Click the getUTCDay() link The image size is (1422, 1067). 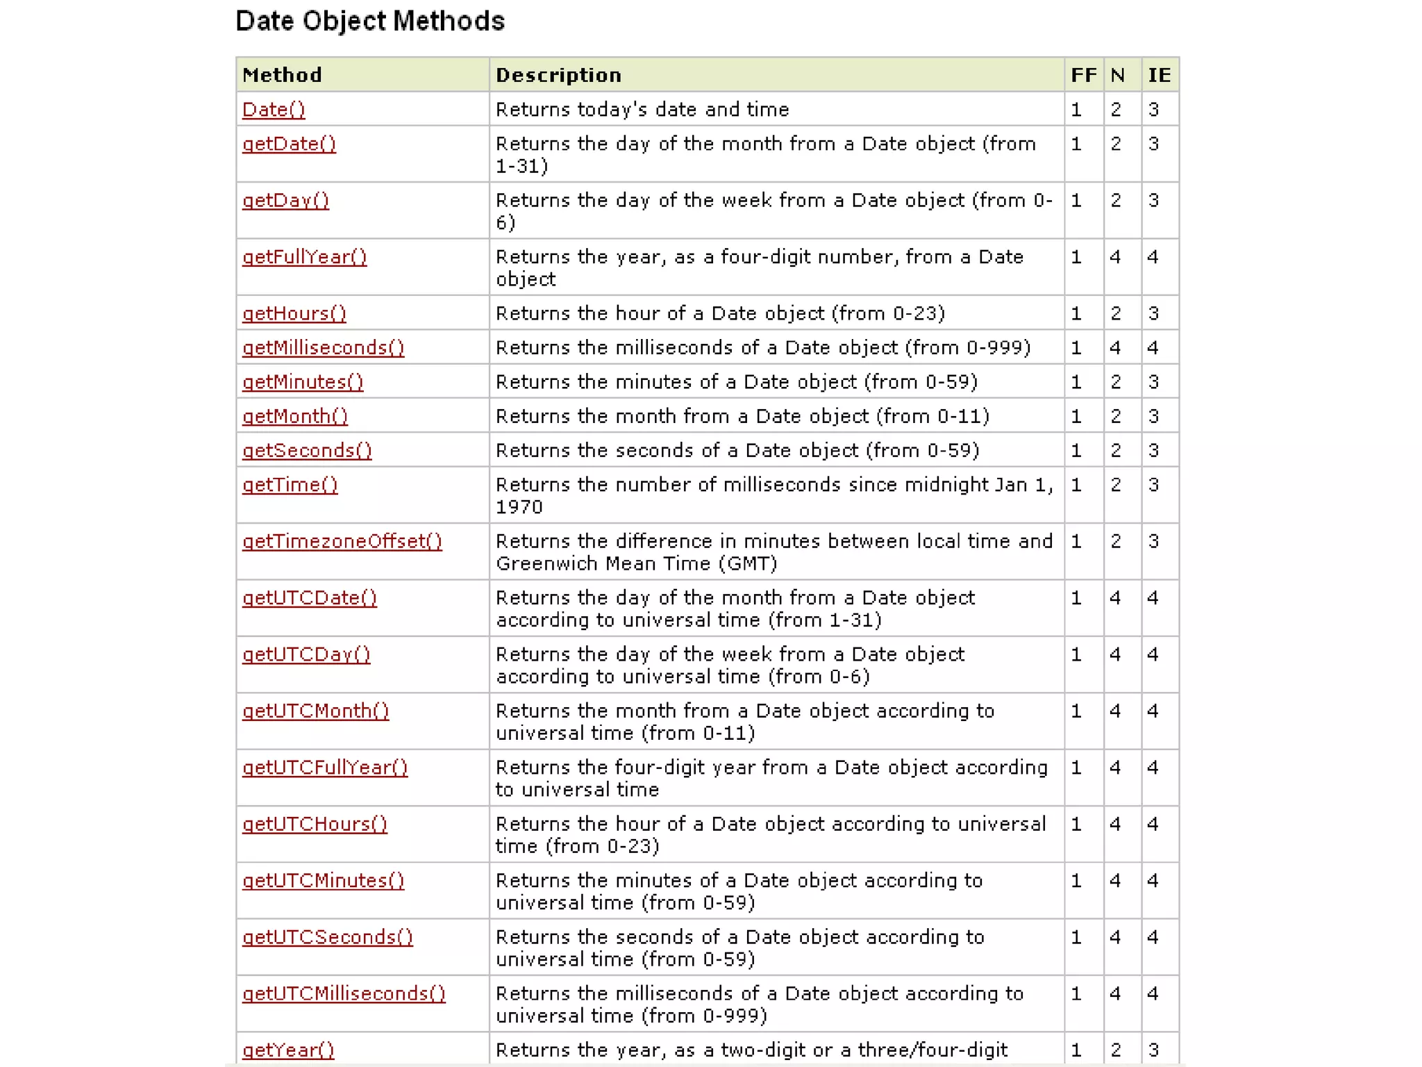click(x=306, y=654)
